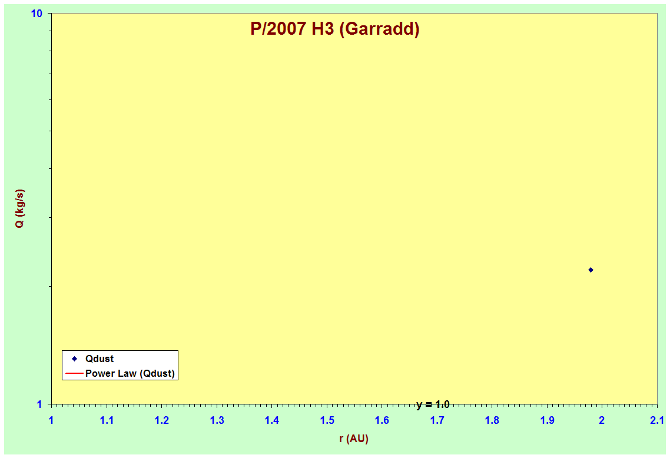670x458 pixels.
Task: Click the y-axis label 10
Action: [37, 14]
